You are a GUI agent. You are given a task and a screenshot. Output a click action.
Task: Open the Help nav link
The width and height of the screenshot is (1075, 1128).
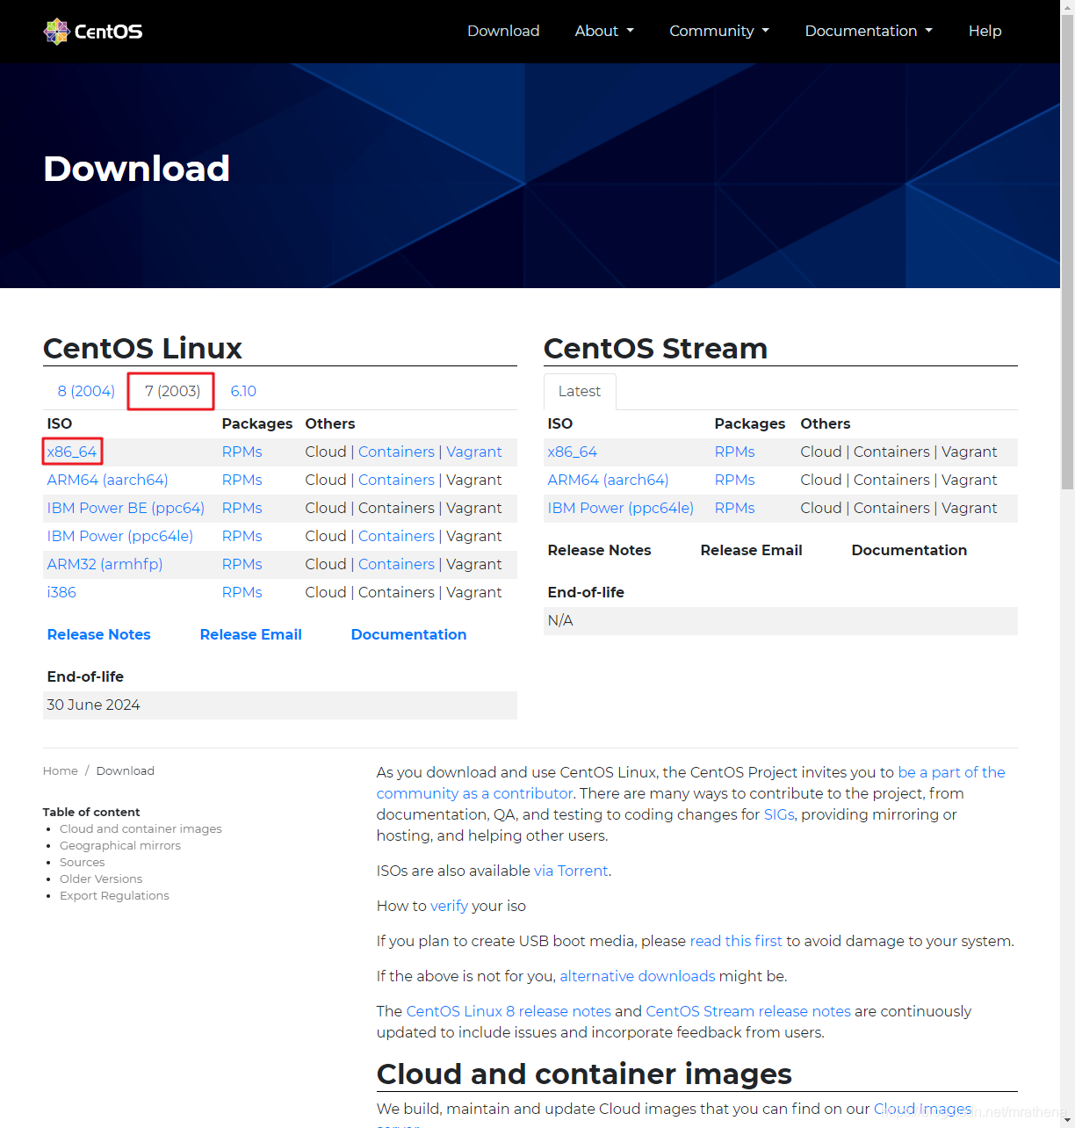coord(985,31)
